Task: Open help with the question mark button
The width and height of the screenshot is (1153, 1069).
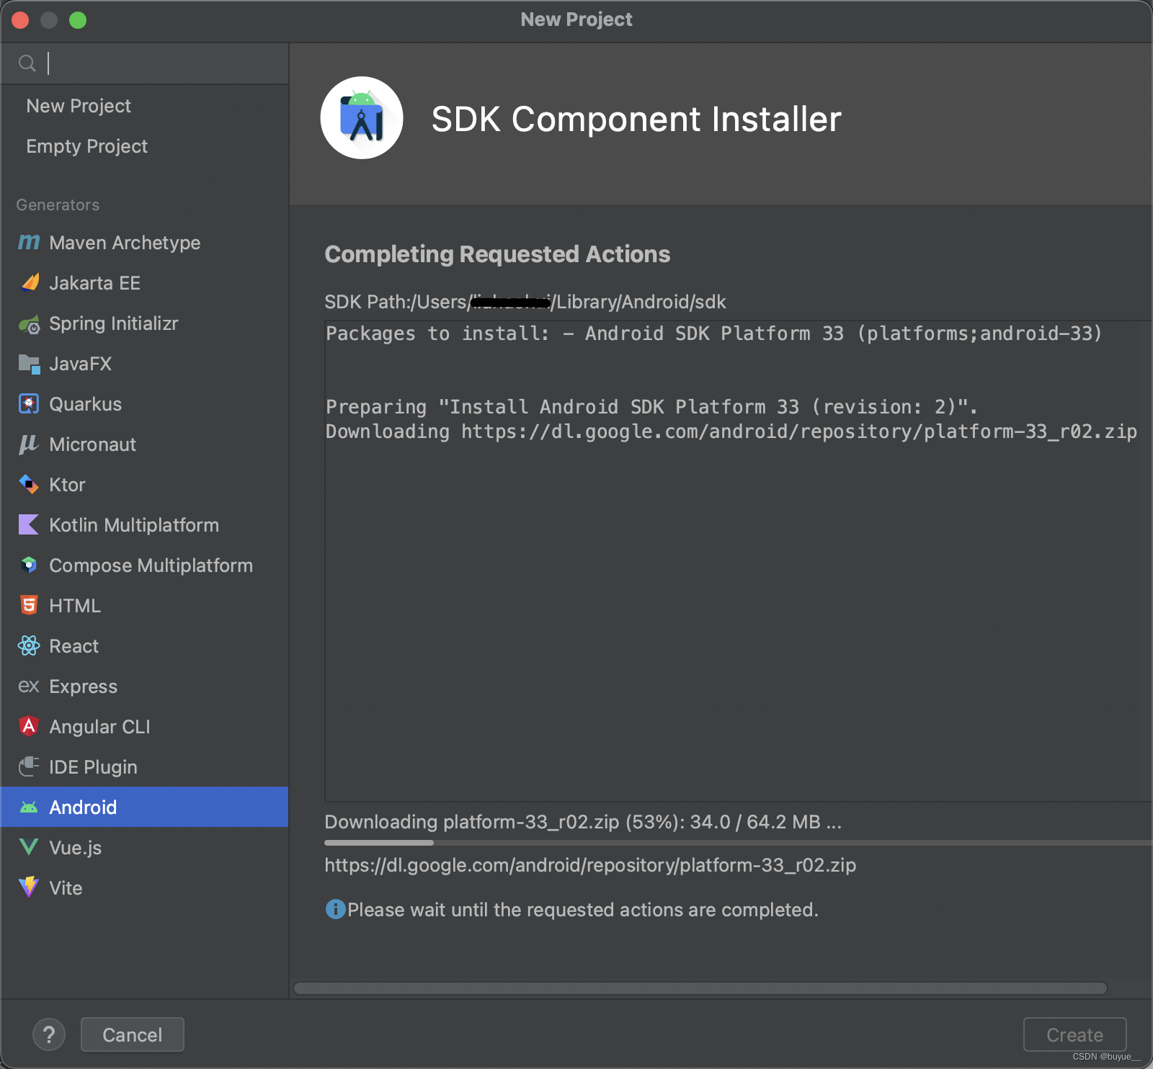Action: [x=49, y=1034]
